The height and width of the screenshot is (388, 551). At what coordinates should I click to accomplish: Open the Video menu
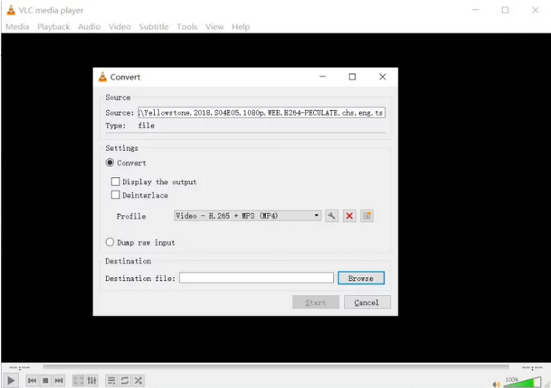pos(120,27)
